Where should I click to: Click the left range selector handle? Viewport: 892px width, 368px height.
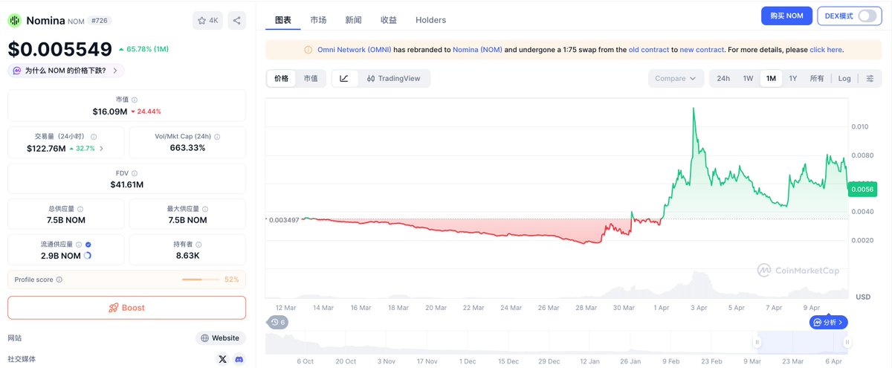click(757, 342)
